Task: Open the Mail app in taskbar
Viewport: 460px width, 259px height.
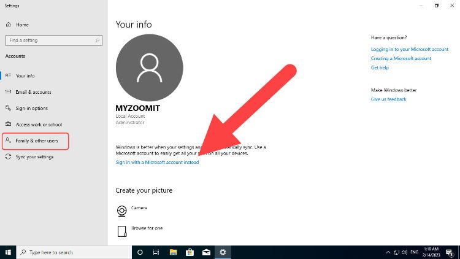Action: pos(207,252)
